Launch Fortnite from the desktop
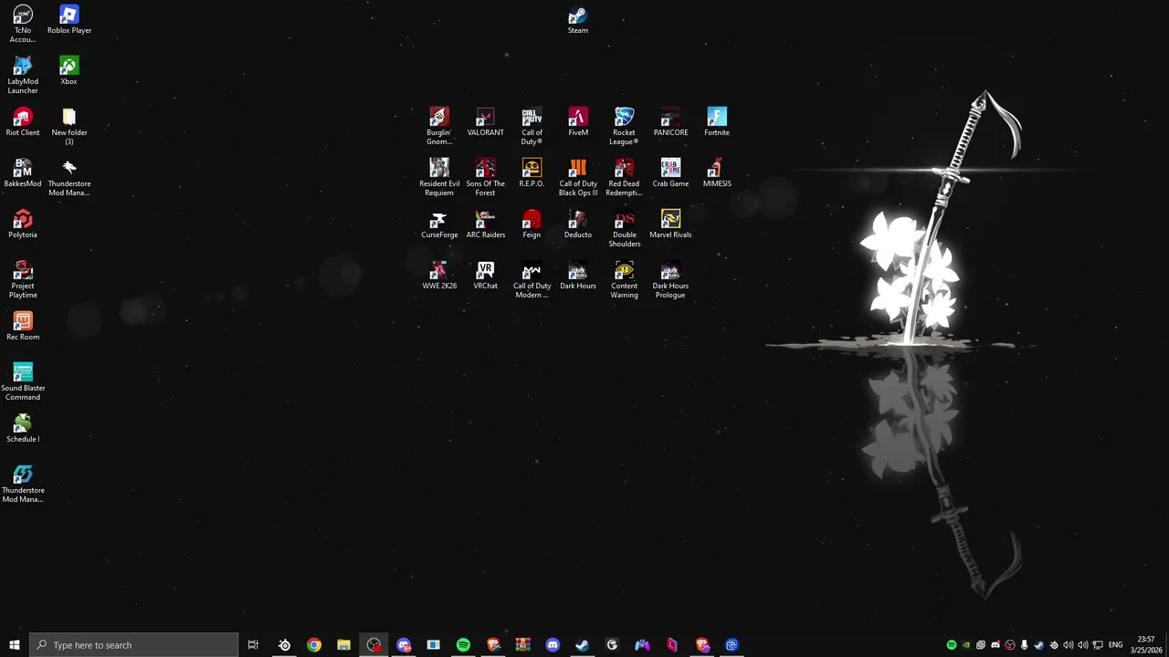This screenshot has height=657, width=1169. point(717,122)
